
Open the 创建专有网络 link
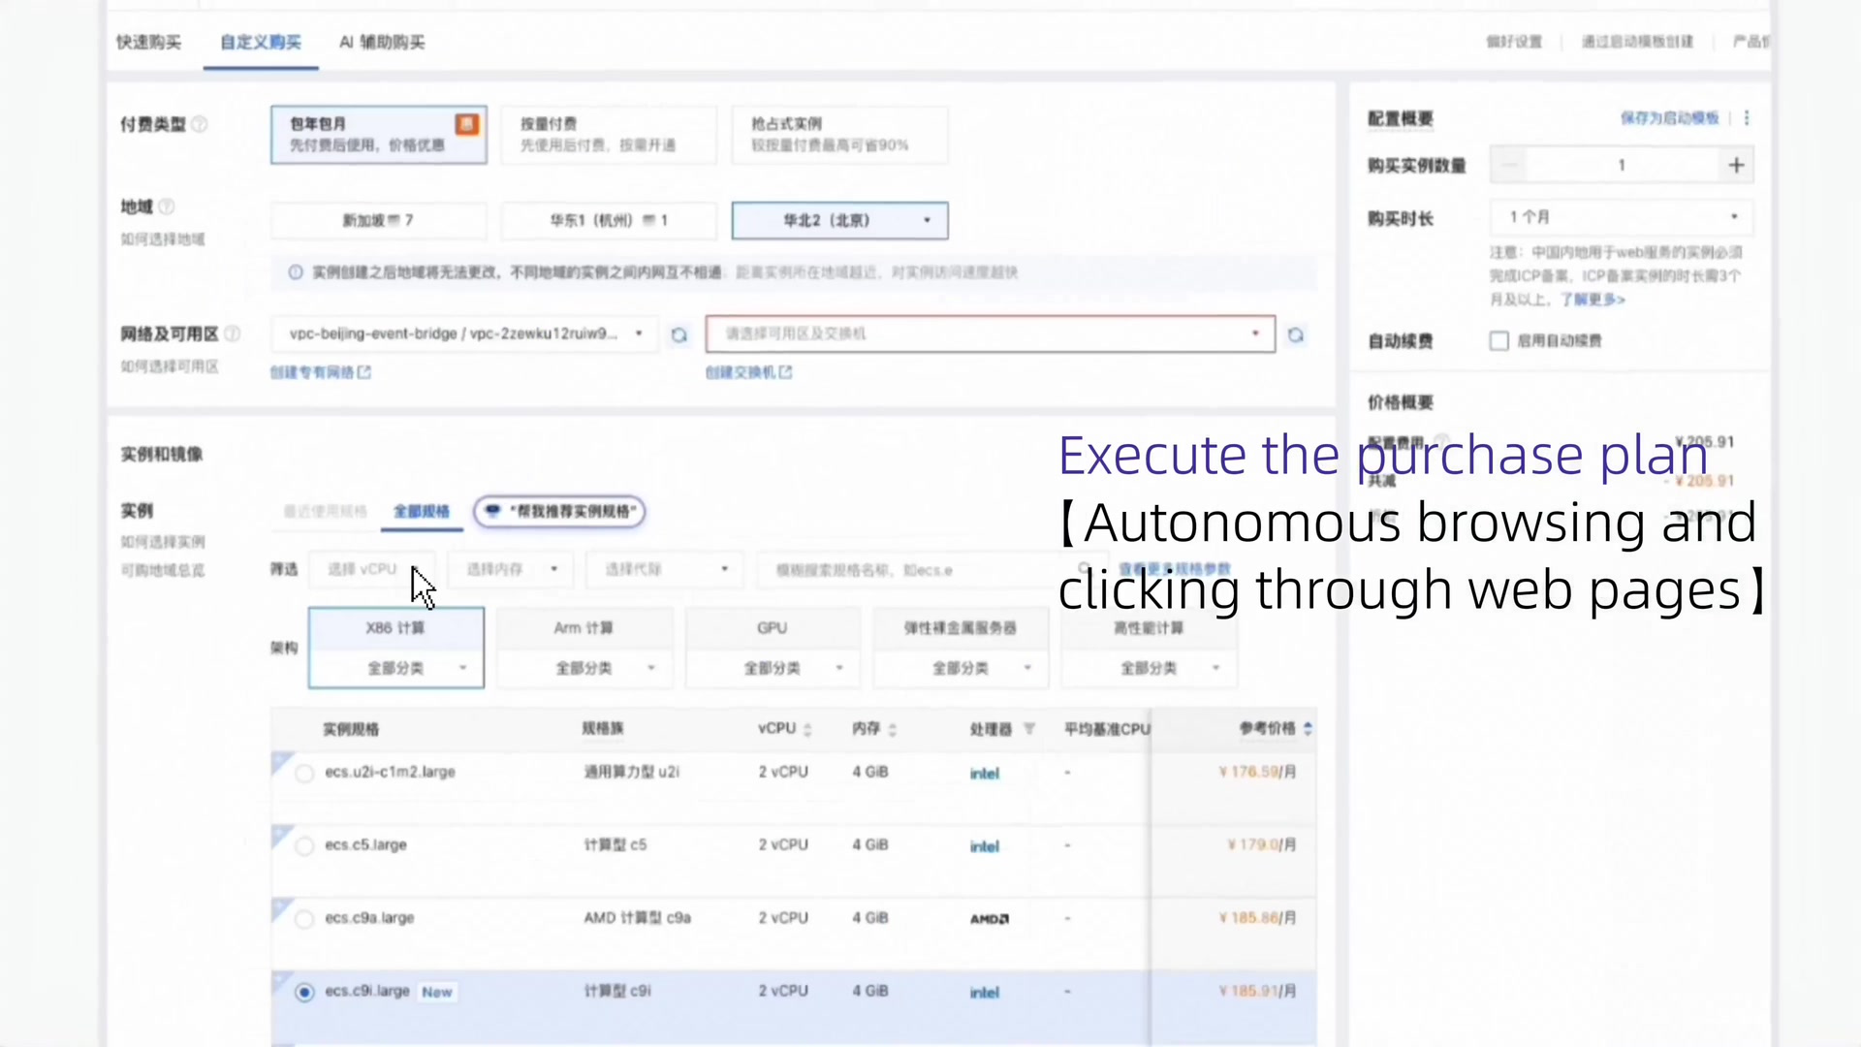pyautogui.click(x=320, y=372)
